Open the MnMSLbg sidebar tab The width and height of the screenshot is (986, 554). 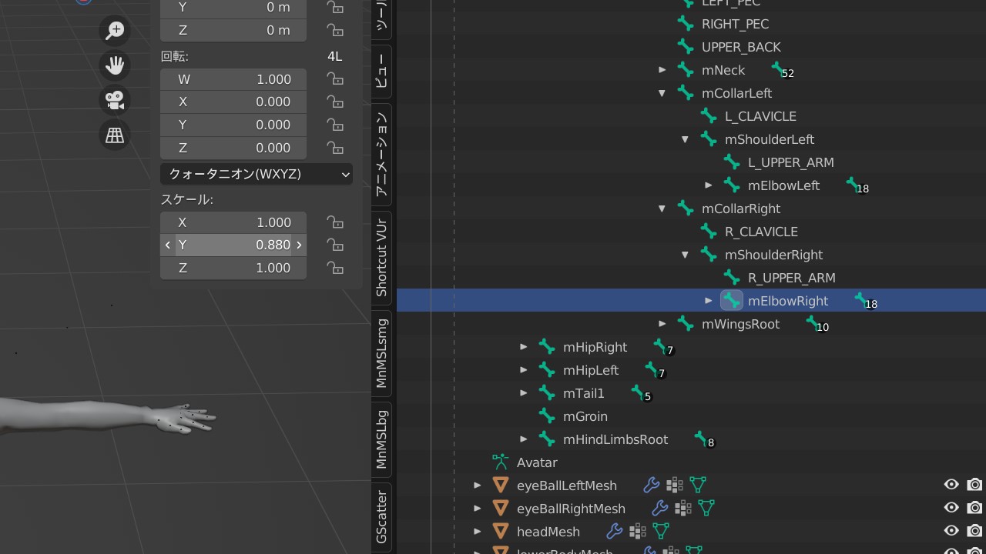[381, 439]
